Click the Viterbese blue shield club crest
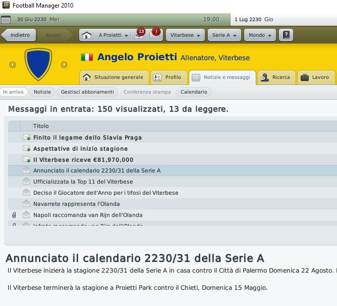The width and height of the screenshot is (337, 306). click(38, 64)
